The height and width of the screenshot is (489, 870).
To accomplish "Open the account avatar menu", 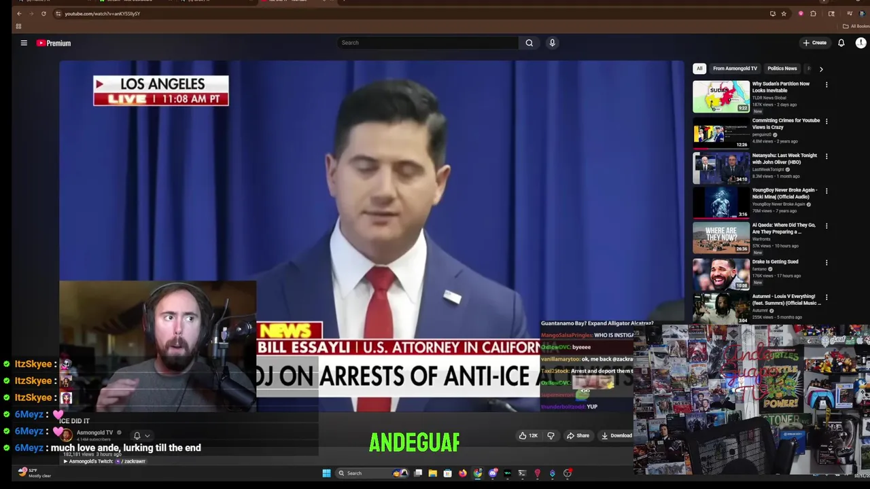I will 860,43.
